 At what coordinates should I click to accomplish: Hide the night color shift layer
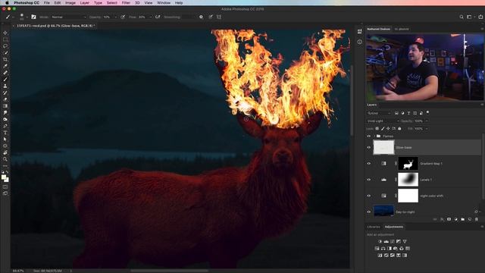click(x=369, y=196)
